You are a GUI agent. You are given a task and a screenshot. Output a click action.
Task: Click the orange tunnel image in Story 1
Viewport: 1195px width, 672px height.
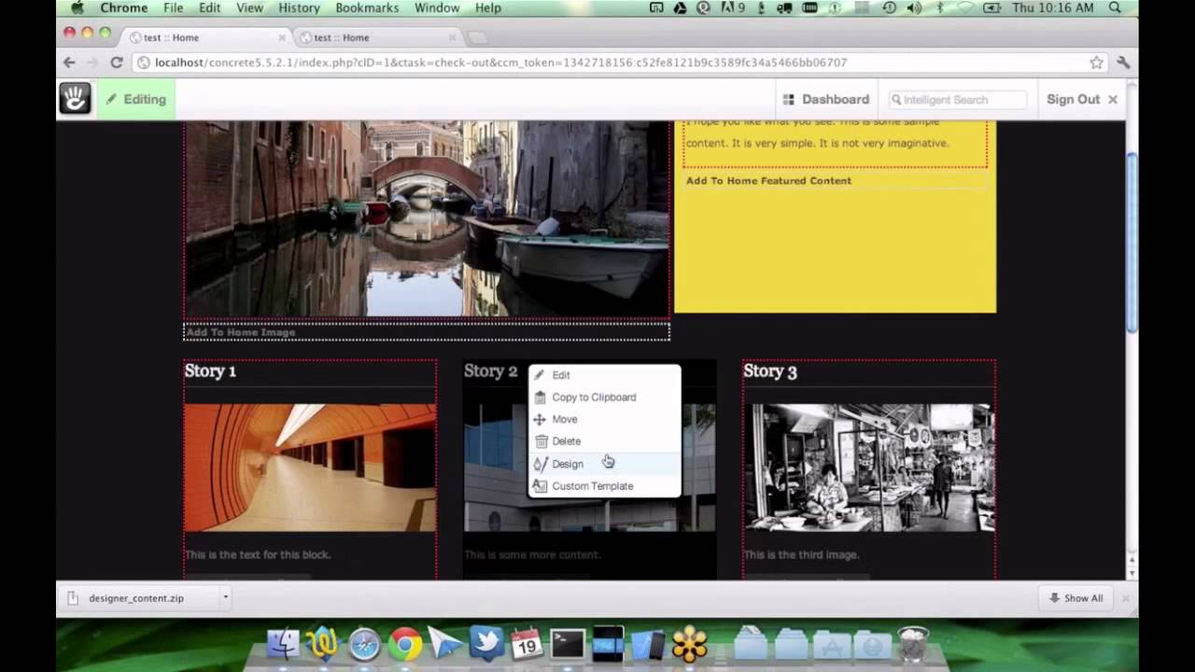click(x=310, y=468)
